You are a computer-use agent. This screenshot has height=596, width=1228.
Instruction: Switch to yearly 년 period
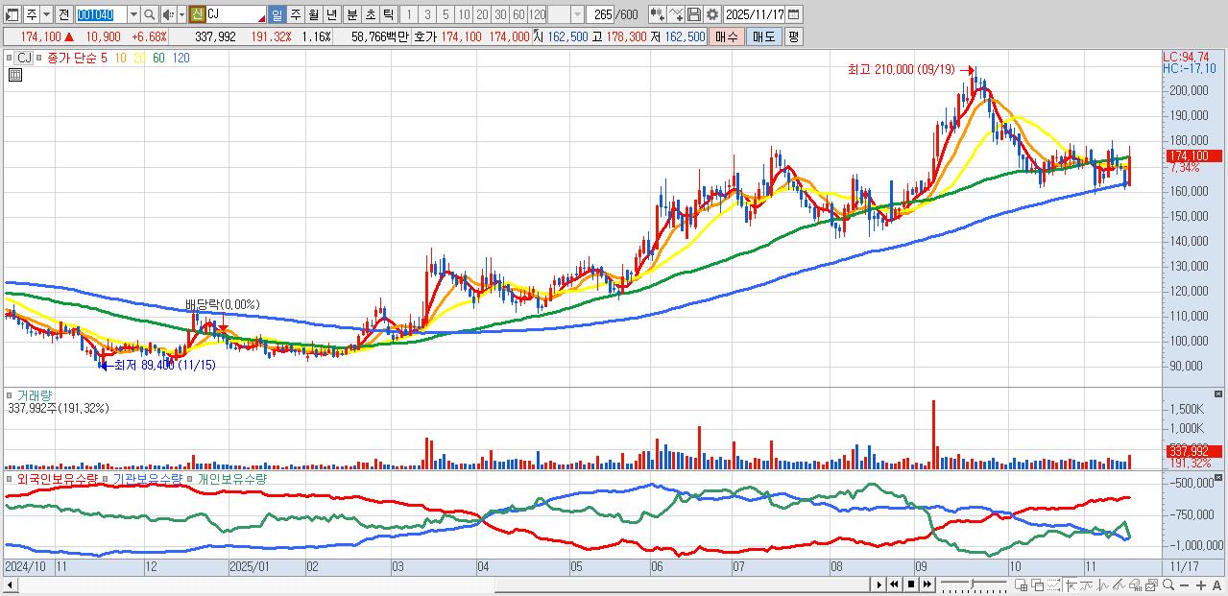(332, 14)
